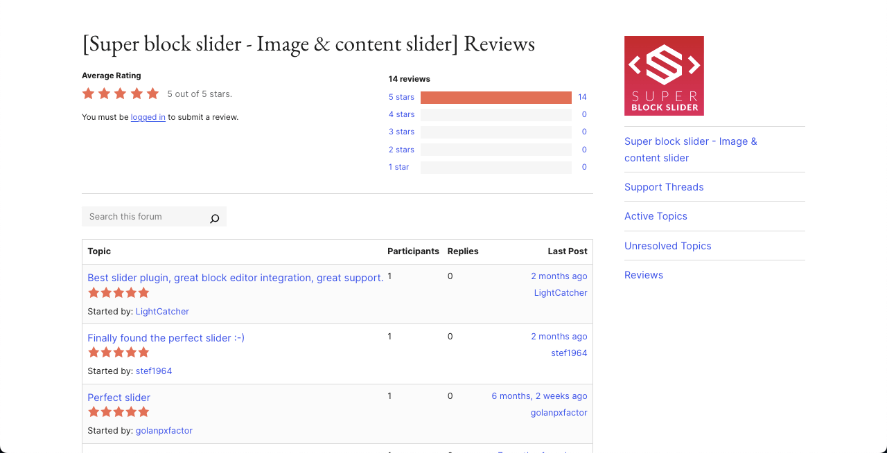The image size is (887, 453).
Task: Open "Support Threads" in the sidebar
Action: [x=663, y=187]
